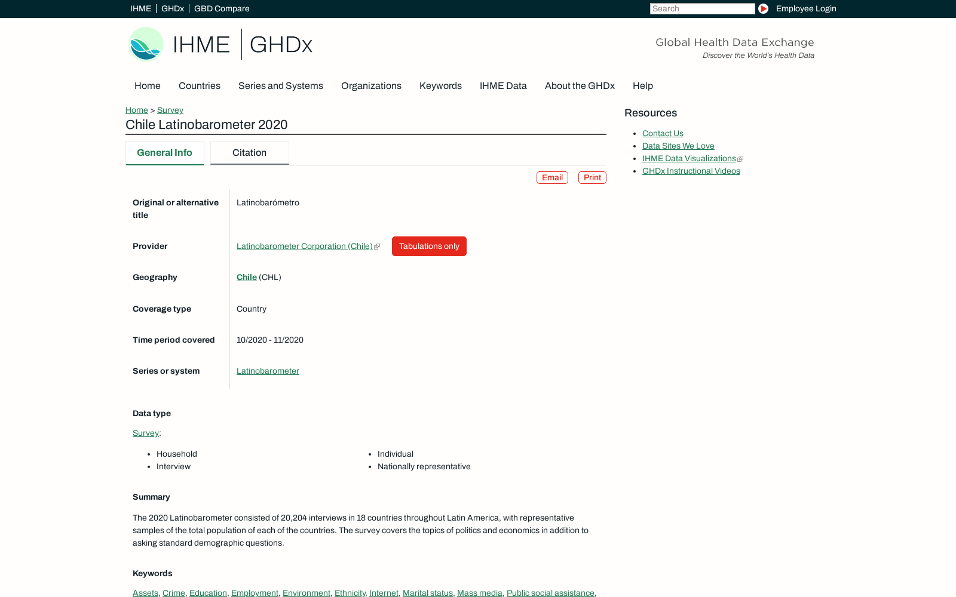Click the Coverage type value Country
Image resolution: width=956 pixels, height=597 pixels.
click(x=252, y=309)
